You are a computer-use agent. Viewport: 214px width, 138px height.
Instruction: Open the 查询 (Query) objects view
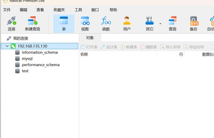coord(172,24)
